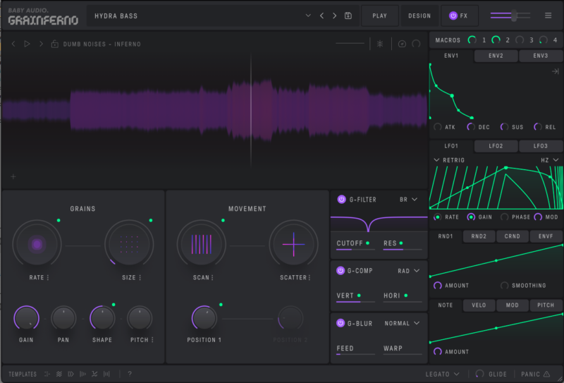The height and width of the screenshot is (383, 564).
Task: Open the G-COMP mode RAD dropdown
Action: (x=409, y=271)
